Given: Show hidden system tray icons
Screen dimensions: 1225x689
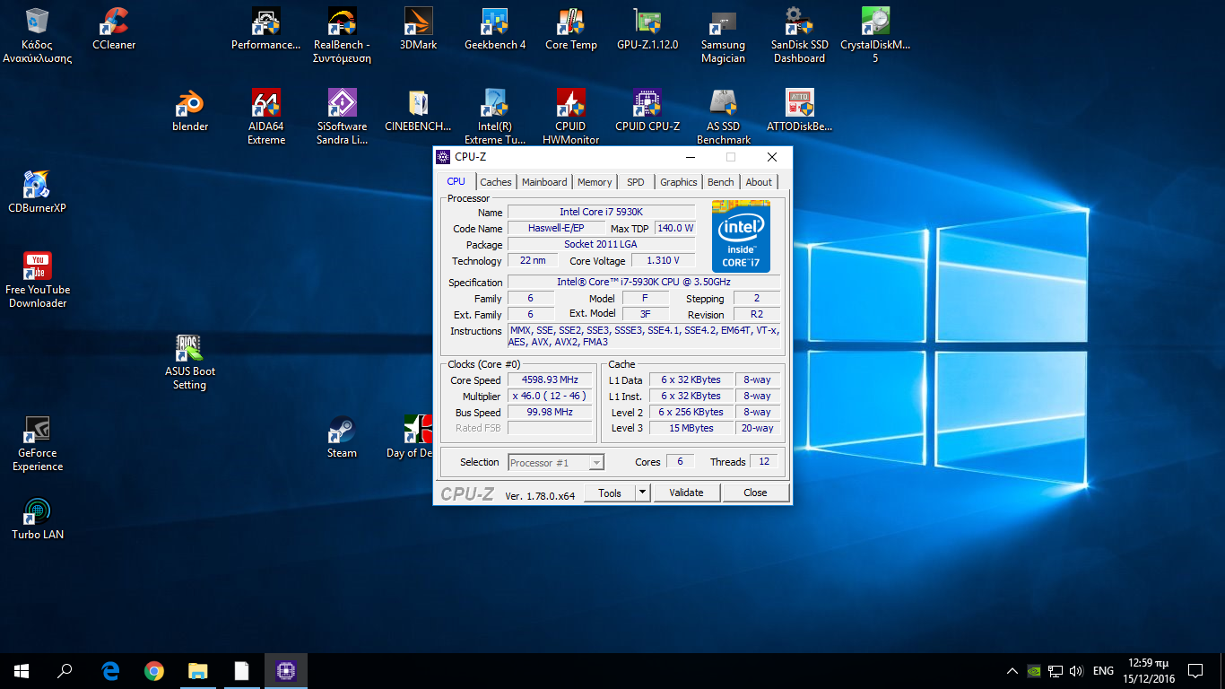Looking at the screenshot, I should 1012,671.
